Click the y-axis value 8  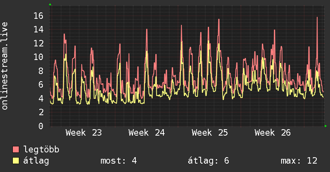41,71
